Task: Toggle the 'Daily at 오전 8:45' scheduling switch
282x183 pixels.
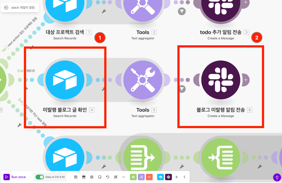Action: click(40, 177)
